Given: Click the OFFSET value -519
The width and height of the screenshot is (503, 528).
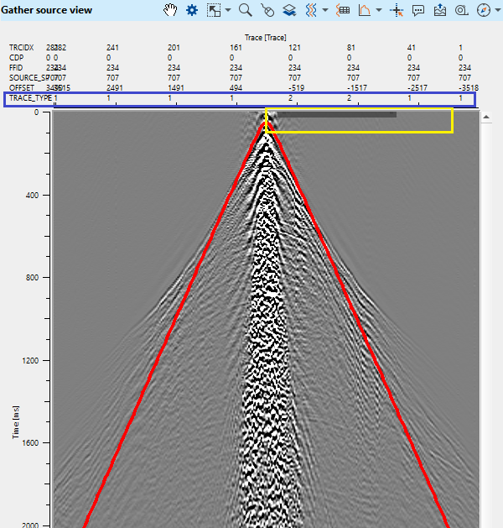Looking at the screenshot, I should [x=296, y=88].
